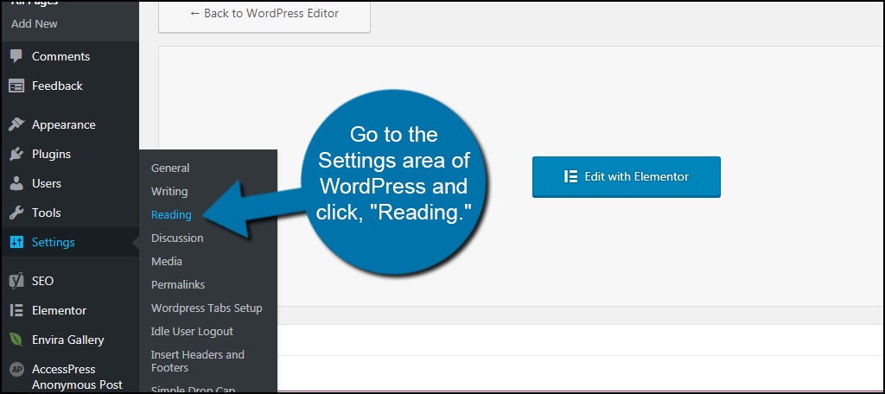Click the Tools wrench icon

point(16,213)
